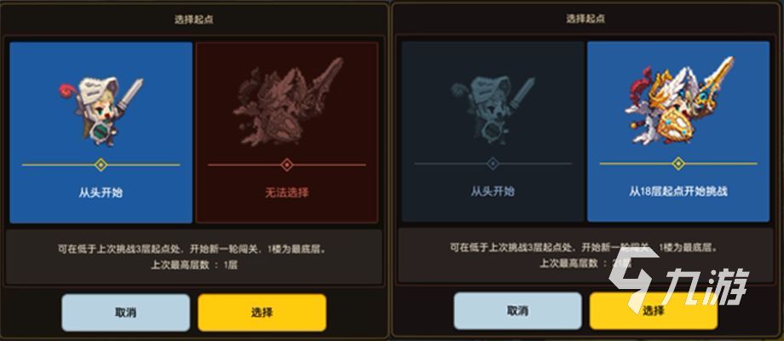Click yellow 选择 button in right dialog
Viewport: 784px width, 341px height.
point(654,311)
